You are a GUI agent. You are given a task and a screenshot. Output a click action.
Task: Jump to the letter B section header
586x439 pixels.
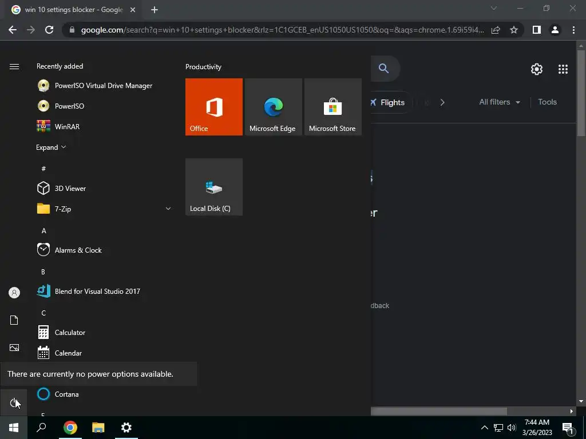tap(43, 272)
